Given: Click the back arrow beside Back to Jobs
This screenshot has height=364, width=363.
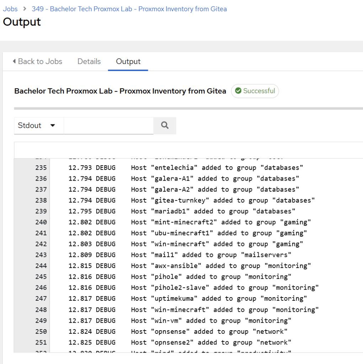Looking at the screenshot, I should pyautogui.click(x=14, y=61).
